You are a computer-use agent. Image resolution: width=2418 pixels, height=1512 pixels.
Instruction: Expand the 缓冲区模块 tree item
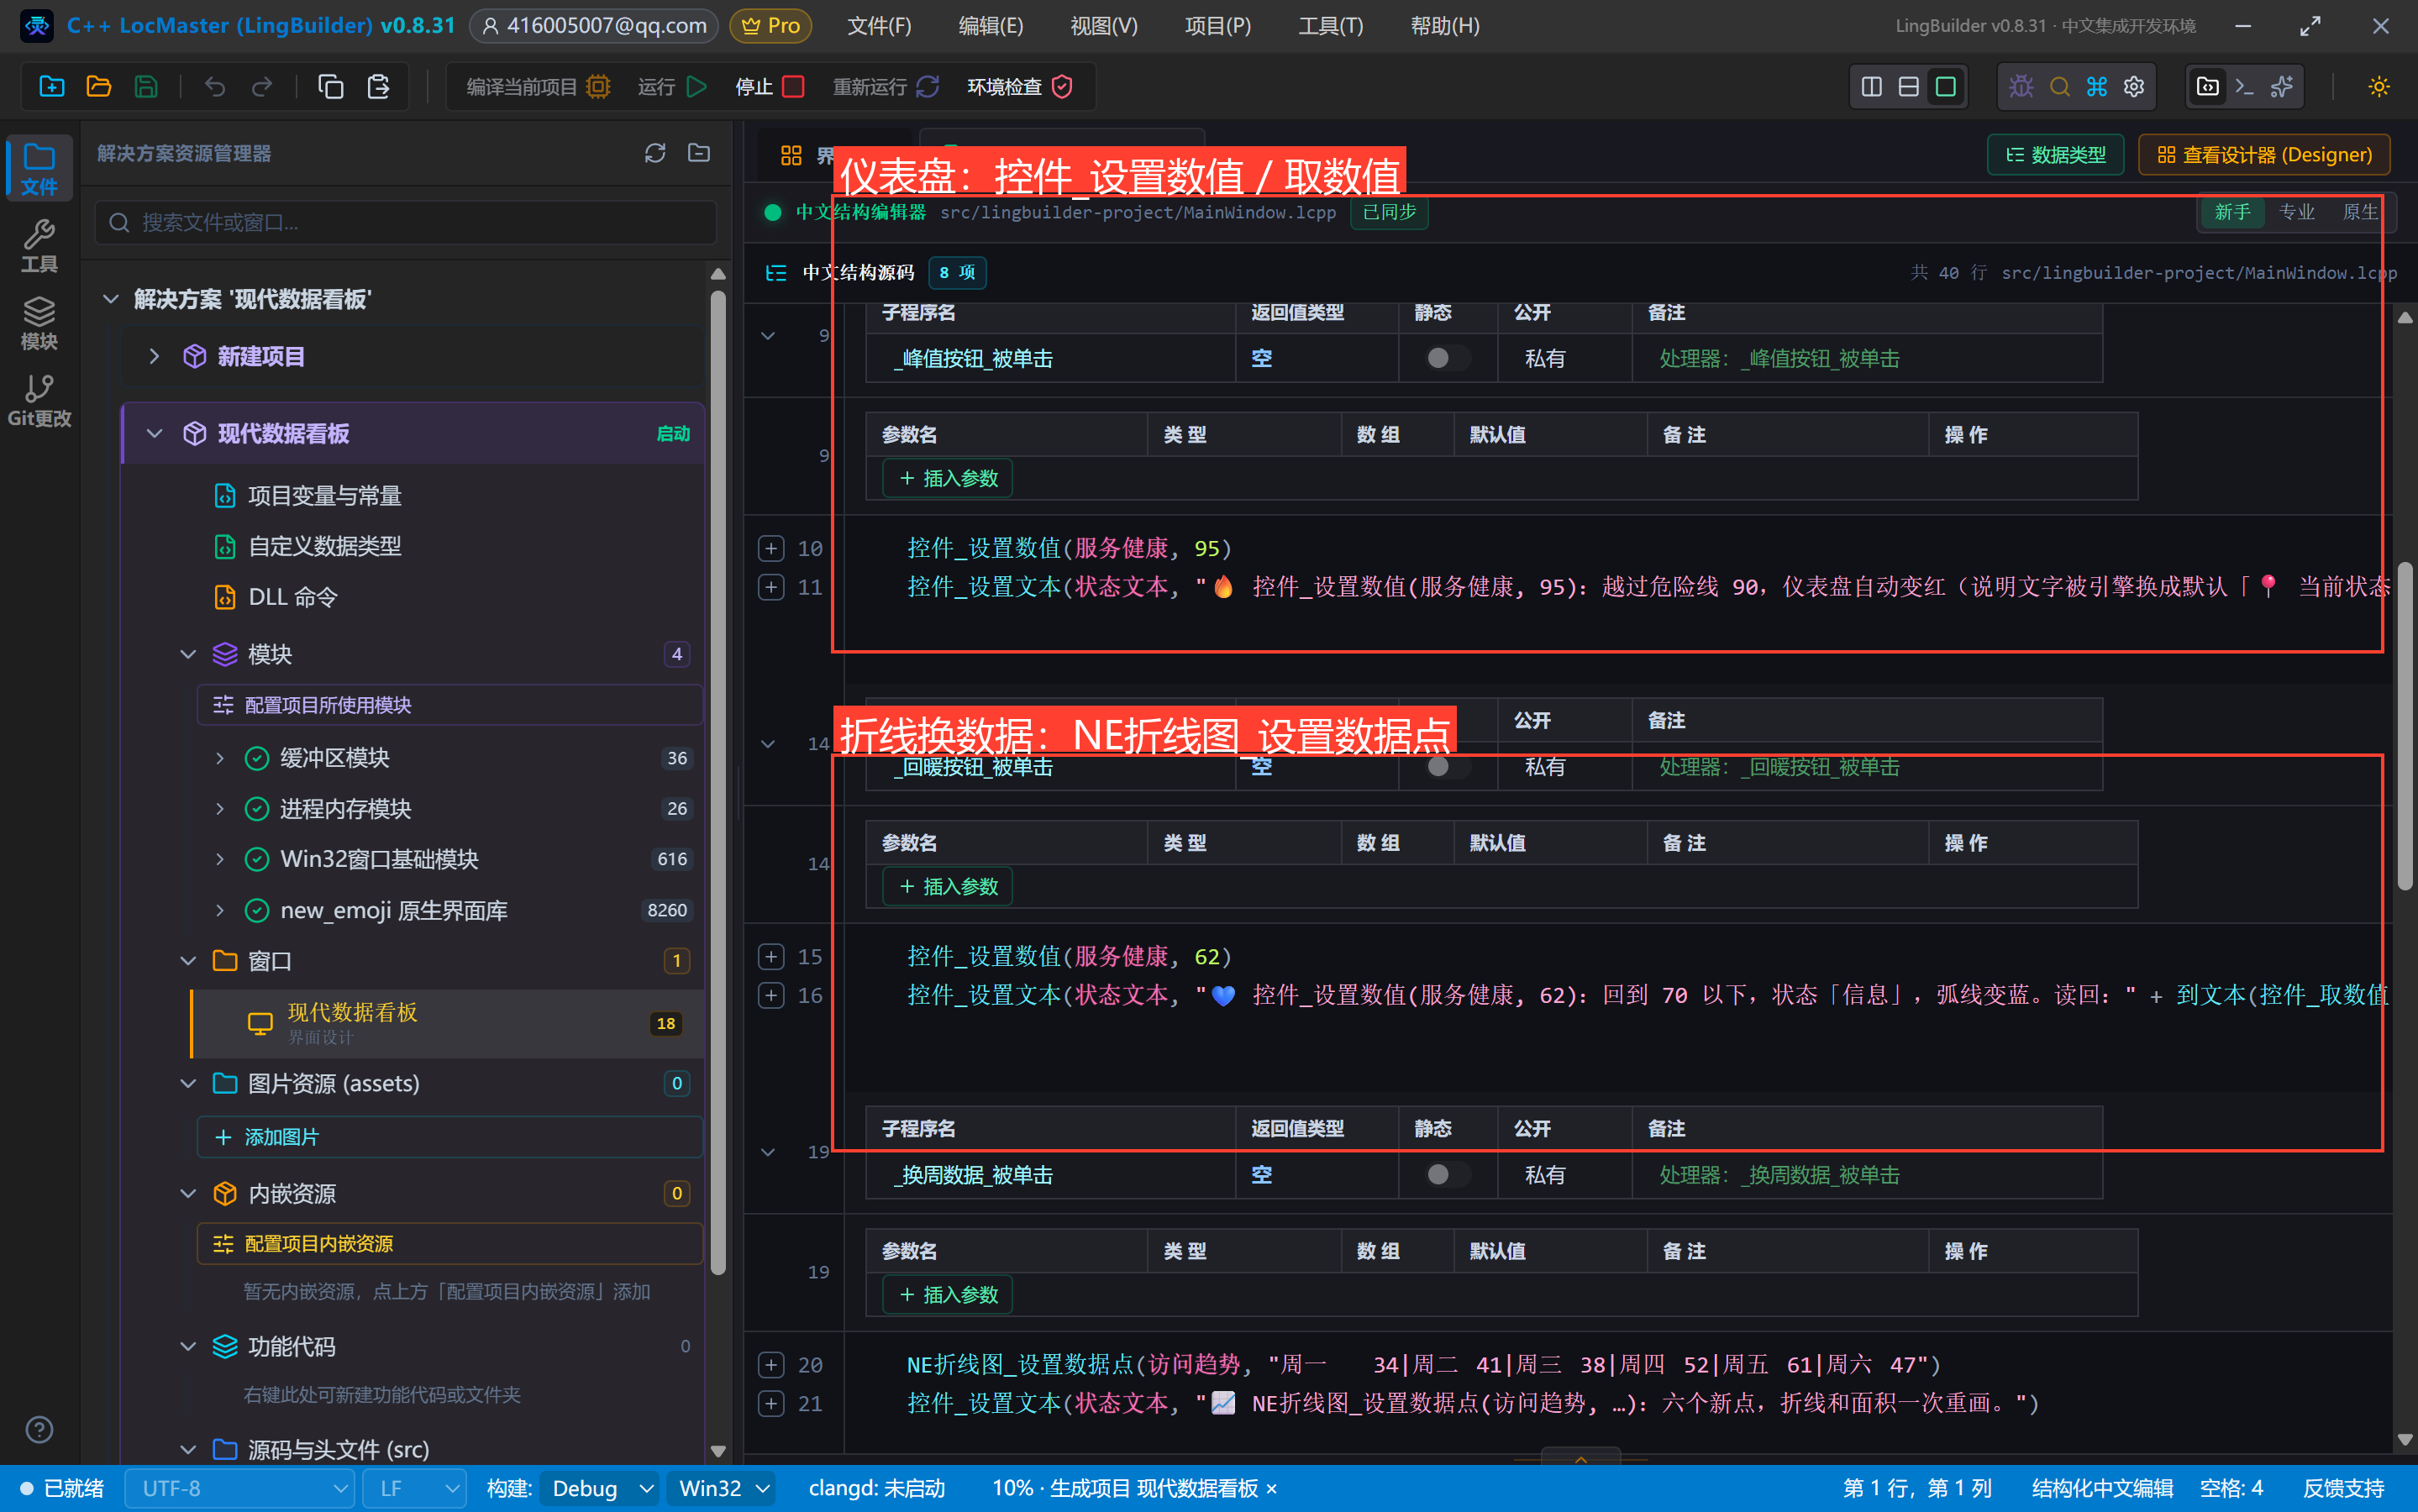point(220,758)
